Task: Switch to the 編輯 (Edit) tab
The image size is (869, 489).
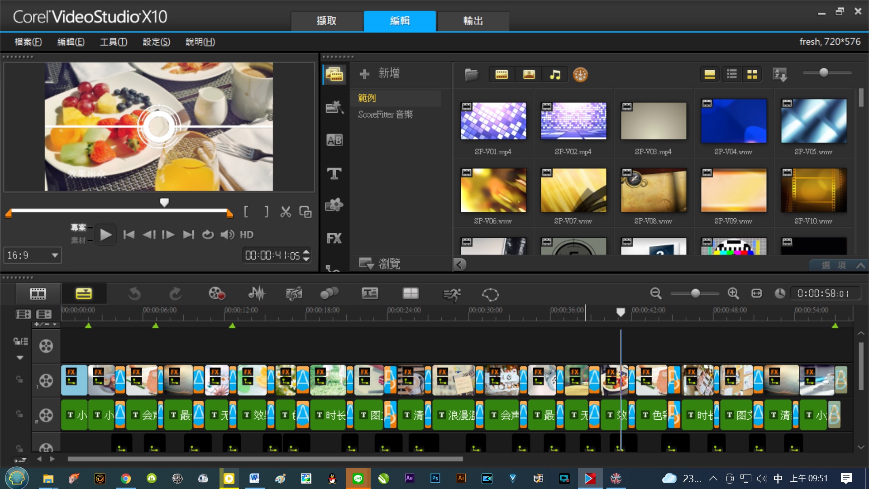Action: tap(400, 21)
